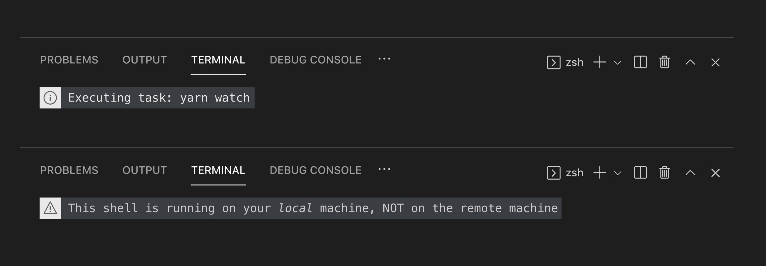The image size is (766, 266).
Task: Select the TERMINAL tab in the lower panel
Action: click(x=218, y=170)
